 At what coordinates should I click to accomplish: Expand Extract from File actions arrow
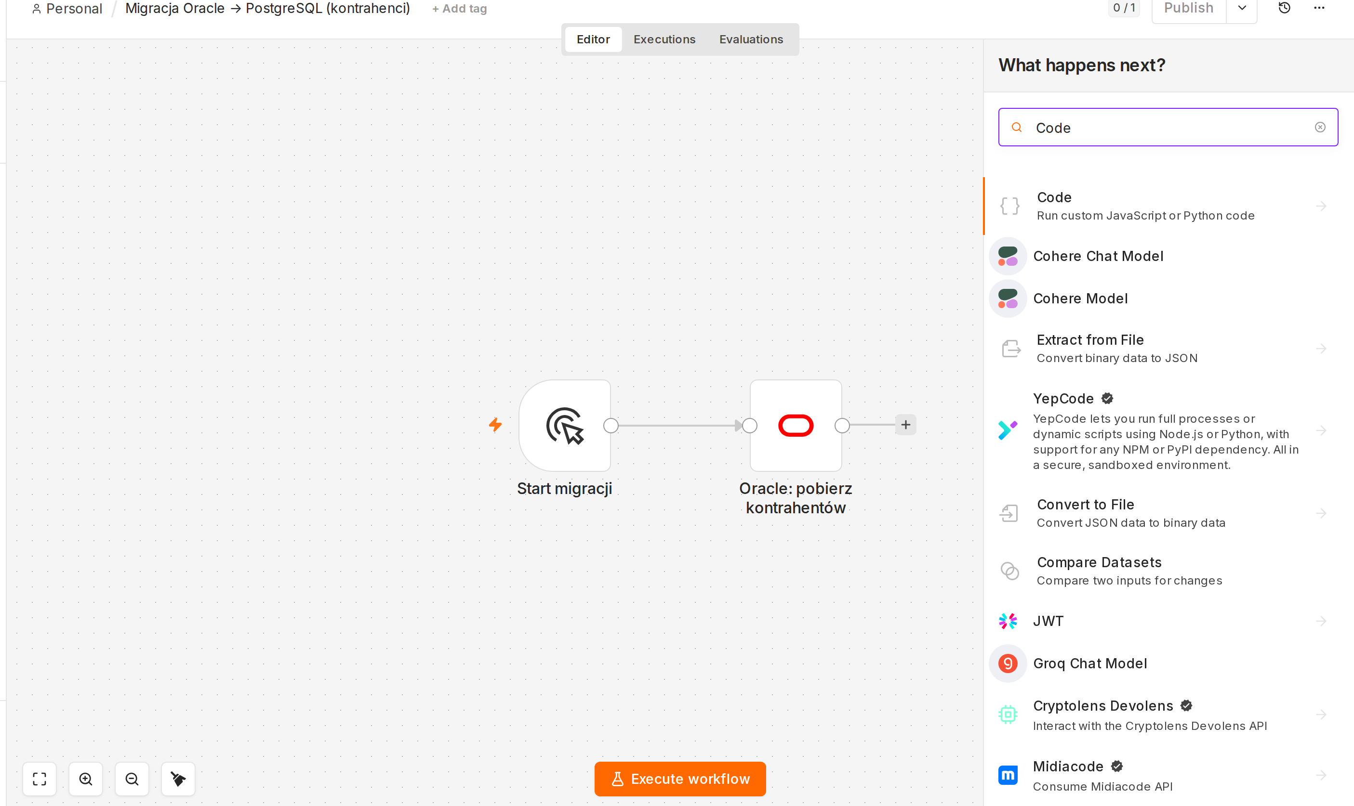[x=1321, y=349]
